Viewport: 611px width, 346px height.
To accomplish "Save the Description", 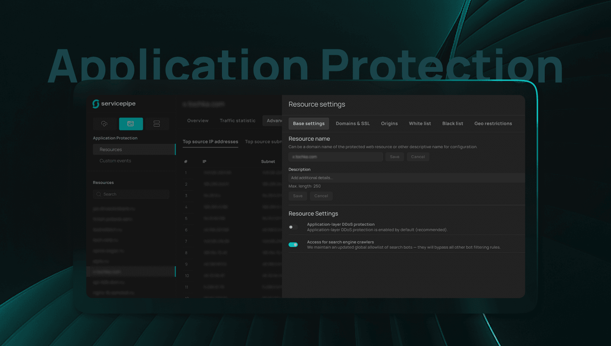I will click(298, 196).
